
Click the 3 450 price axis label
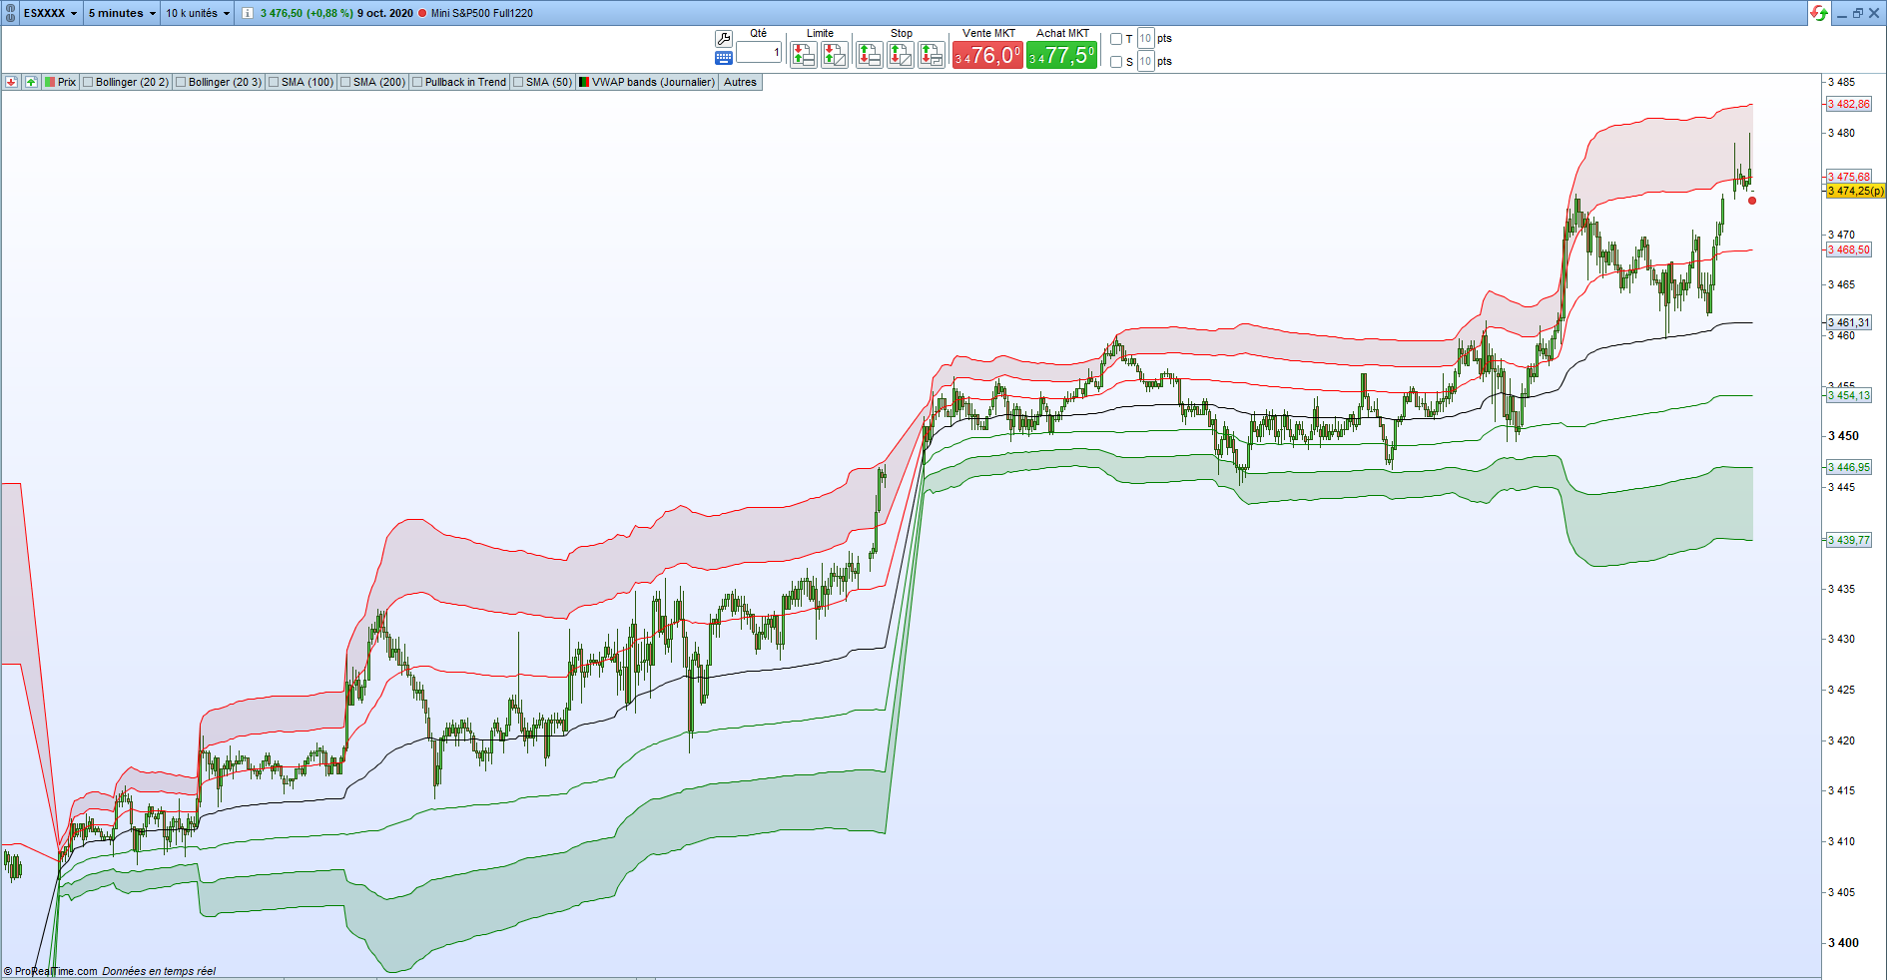point(1843,436)
